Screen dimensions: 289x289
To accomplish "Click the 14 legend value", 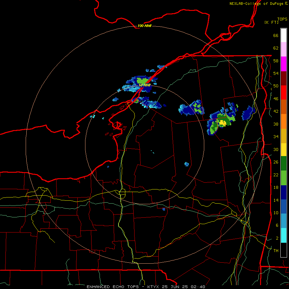I will point(276,200).
